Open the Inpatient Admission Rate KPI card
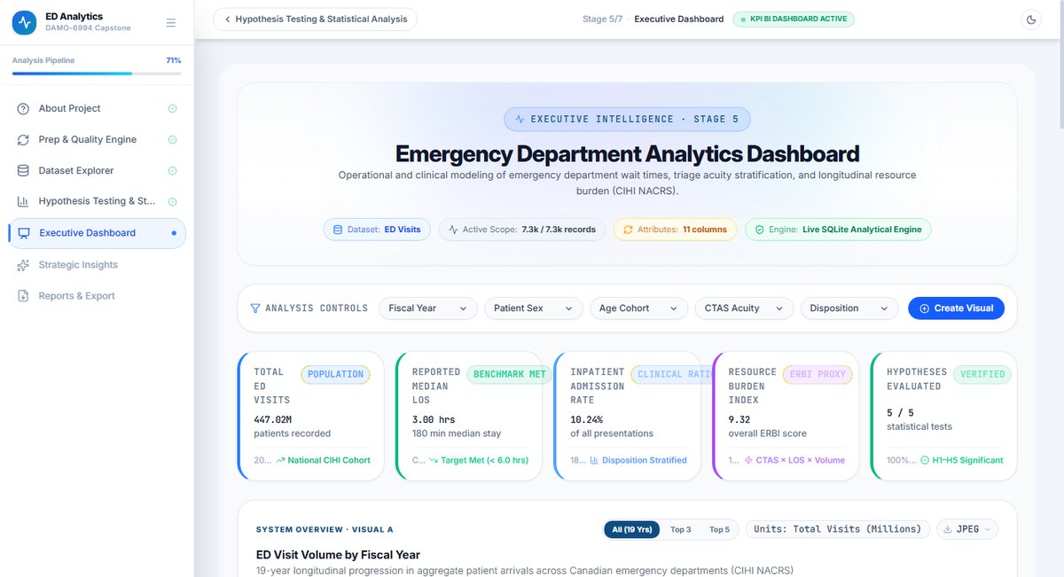Image resolution: width=1064 pixels, height=577 pixels. [x=628, y=416]
